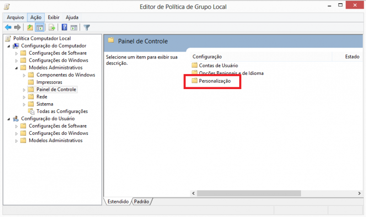Switch to the Padrão tab

pyautogui.click(x=142, y=201)
